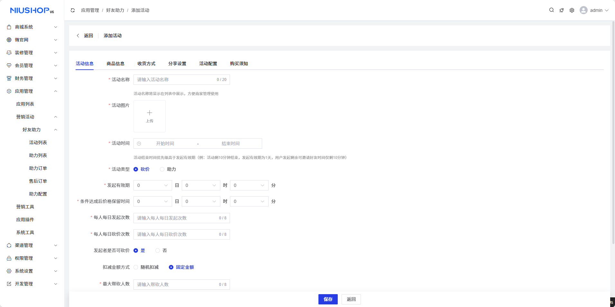The width and height of the screenshot is (615, 307).
Task: Select 随机扣减 deduction method
Action: tap(136, 267)
